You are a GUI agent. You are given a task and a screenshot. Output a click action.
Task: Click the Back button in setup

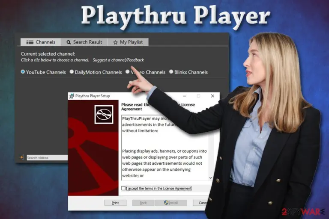coord(144,203)
